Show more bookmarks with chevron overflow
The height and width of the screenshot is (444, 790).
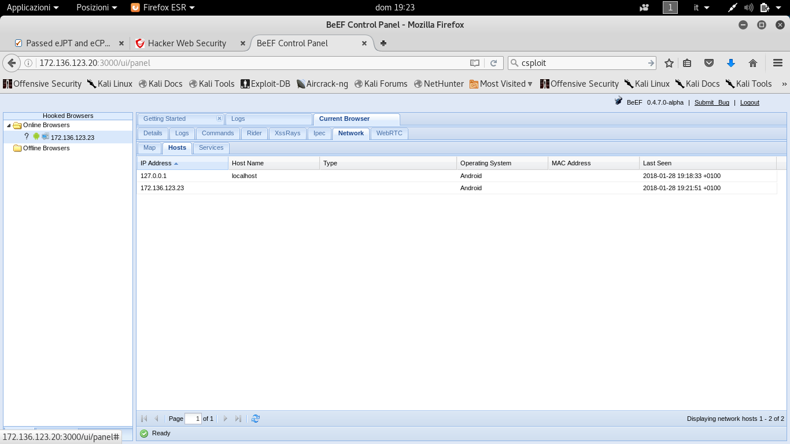click(x=784, y=84)
